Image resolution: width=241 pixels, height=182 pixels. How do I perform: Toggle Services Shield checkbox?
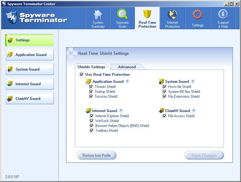pyautogui.click(x=91, y=96)
